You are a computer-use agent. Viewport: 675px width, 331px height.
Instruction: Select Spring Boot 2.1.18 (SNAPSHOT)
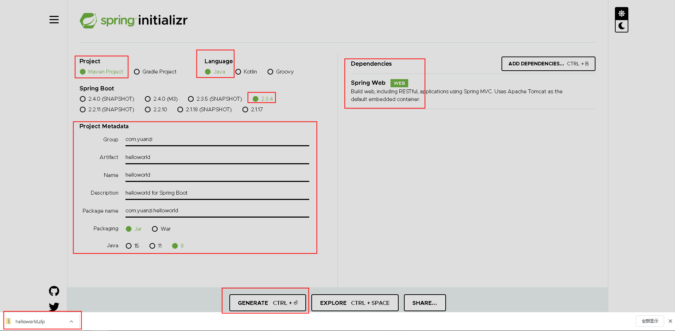[x=205, y=110]
